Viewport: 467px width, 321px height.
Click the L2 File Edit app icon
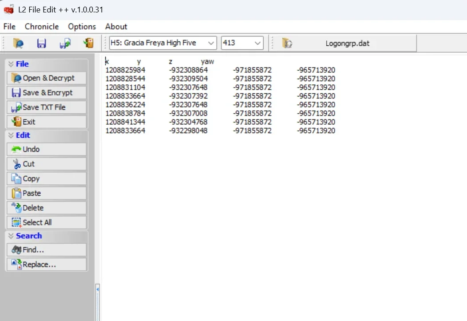click(x=8, y=9)
